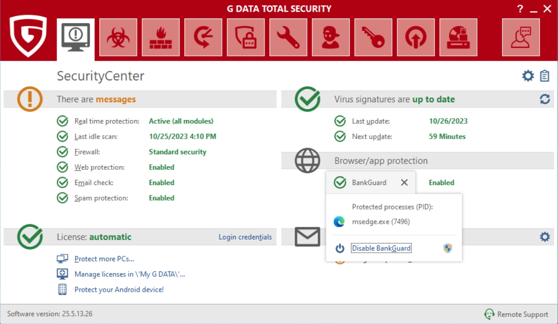The height and width of the screenshot is (324, 558).
Task: Open Last update options
Action: coord(370,121)
